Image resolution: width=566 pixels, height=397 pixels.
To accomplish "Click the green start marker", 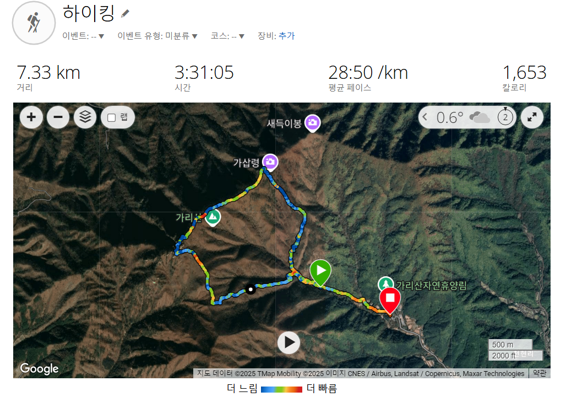I will (x=320, y=272).
